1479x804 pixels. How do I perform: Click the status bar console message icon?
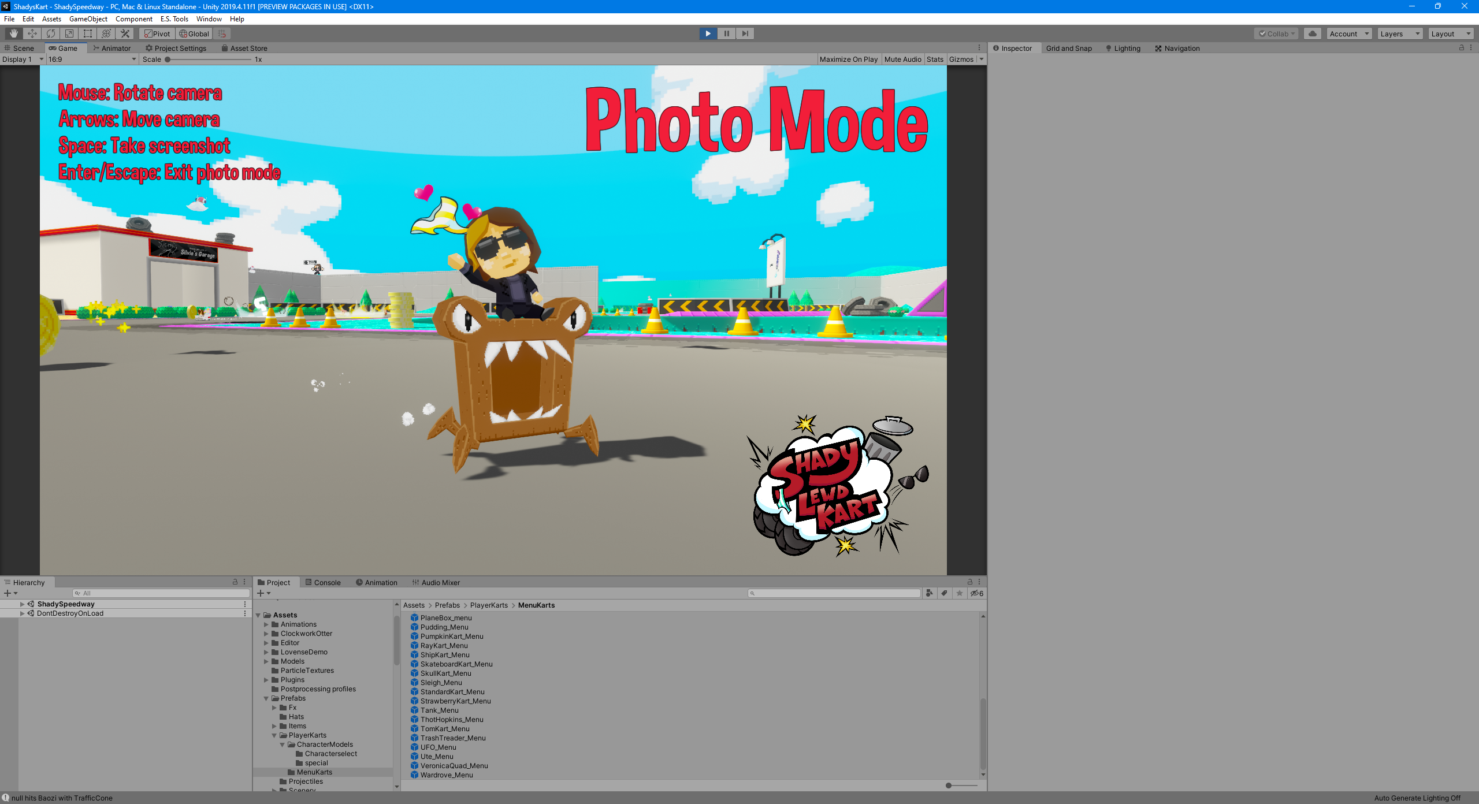(x=5, y=798)
